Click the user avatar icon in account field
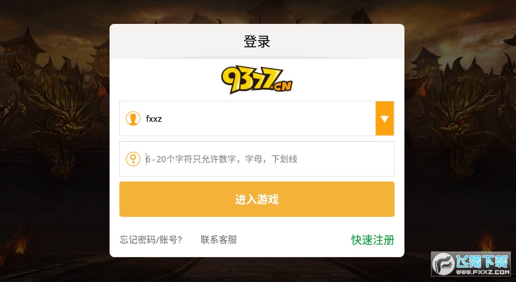This screenshot has height=282, width=516. [133, 119]
